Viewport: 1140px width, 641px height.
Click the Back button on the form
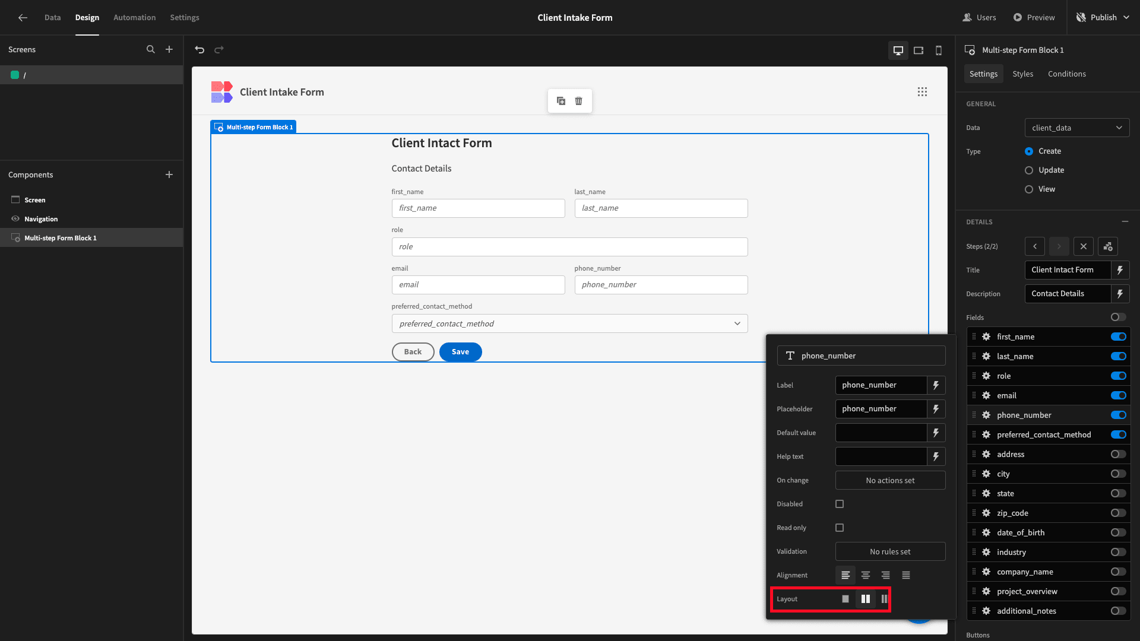point(413,351)
